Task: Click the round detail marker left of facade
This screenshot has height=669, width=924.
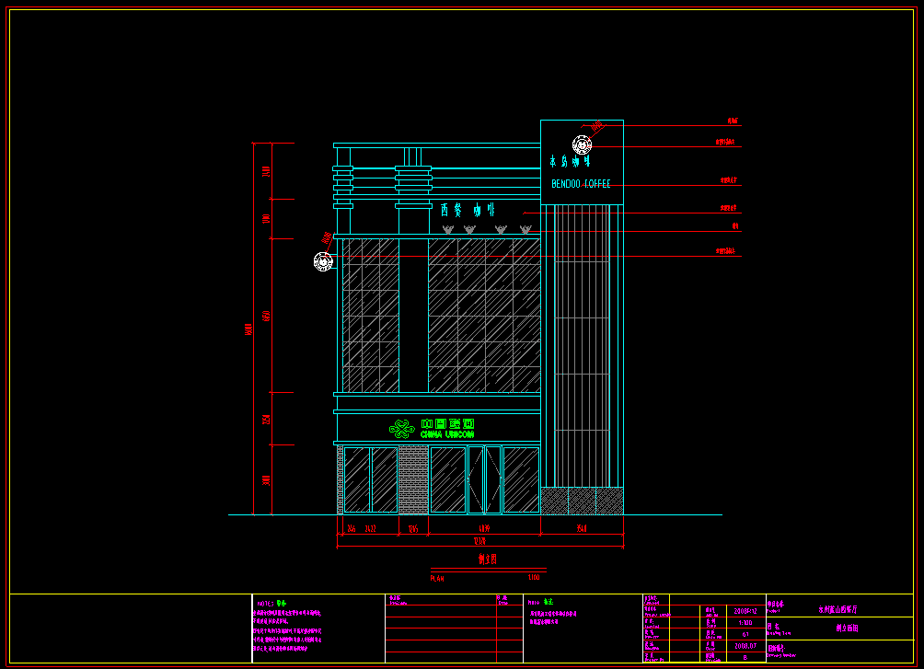Action: (x=323, y=261)
